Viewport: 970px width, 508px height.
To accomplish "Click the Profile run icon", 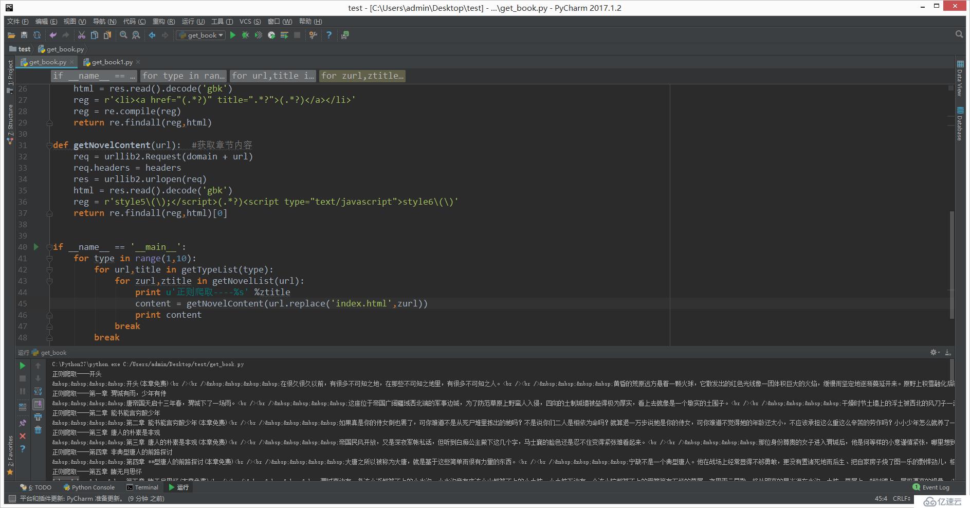I will (x=271, y=35).
